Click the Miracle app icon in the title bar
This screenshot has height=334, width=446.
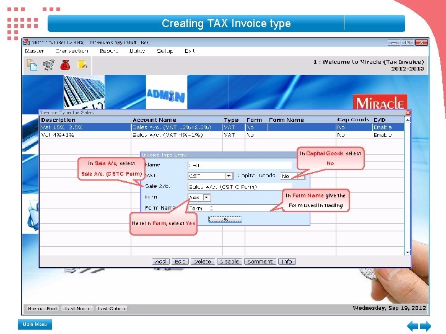(27, 42)
